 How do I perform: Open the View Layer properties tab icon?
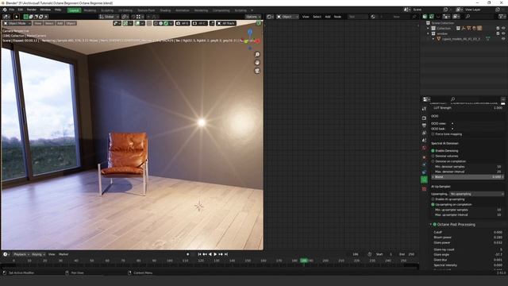(424, 133)
